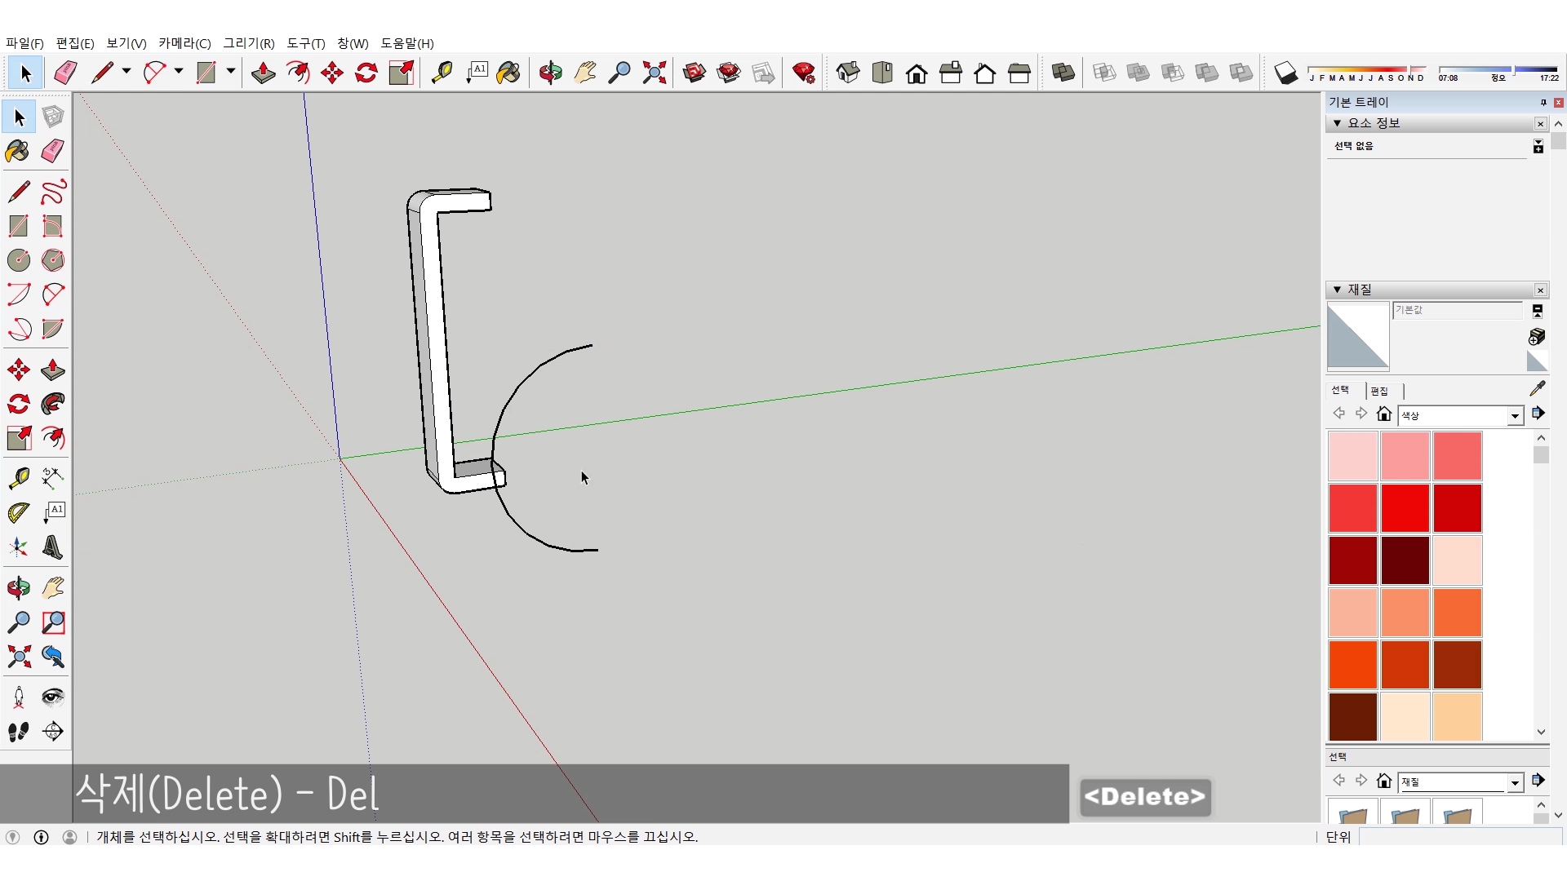Image resolution: width=1567 pixels, height=881 pixels.
Task: Toggle shadows display icon
Action: pos(1285,73)
